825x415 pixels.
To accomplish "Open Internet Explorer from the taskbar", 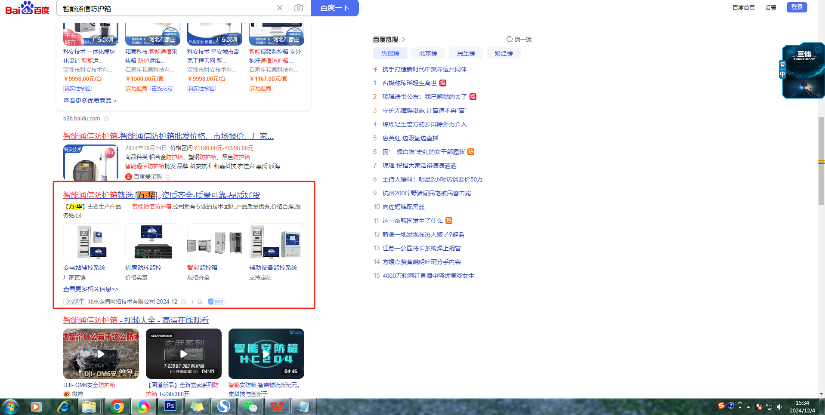I will (64, 406).
